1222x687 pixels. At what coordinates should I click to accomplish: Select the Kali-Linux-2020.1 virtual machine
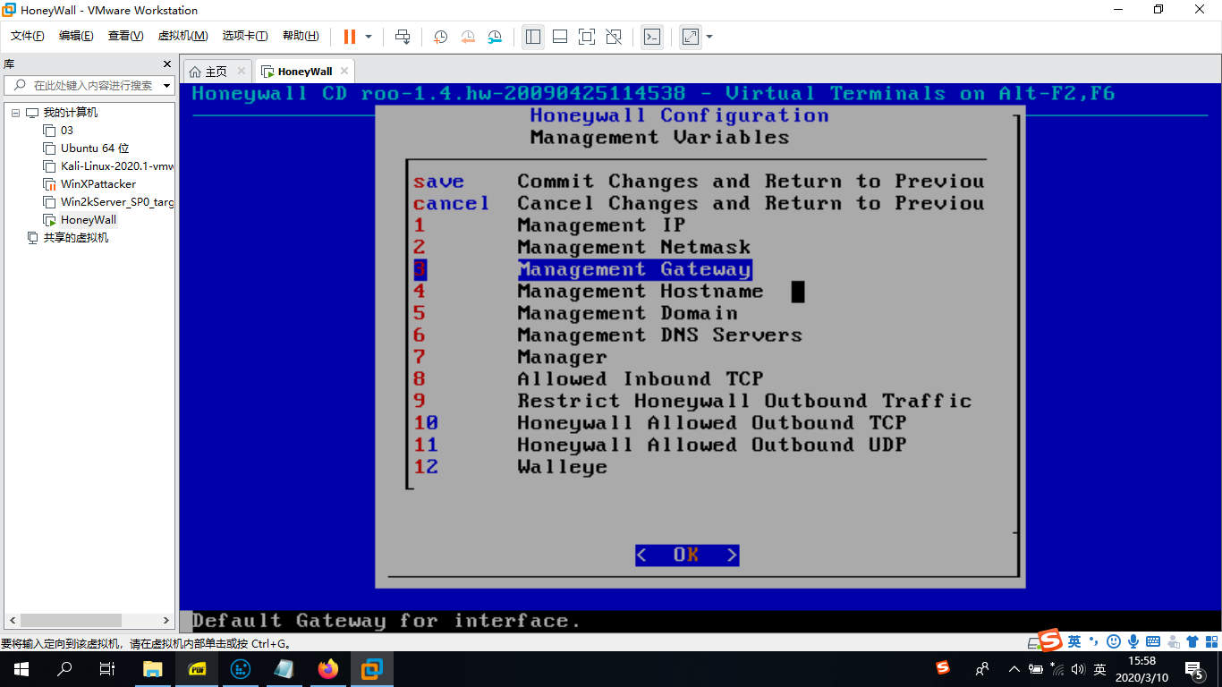(108, 166)
